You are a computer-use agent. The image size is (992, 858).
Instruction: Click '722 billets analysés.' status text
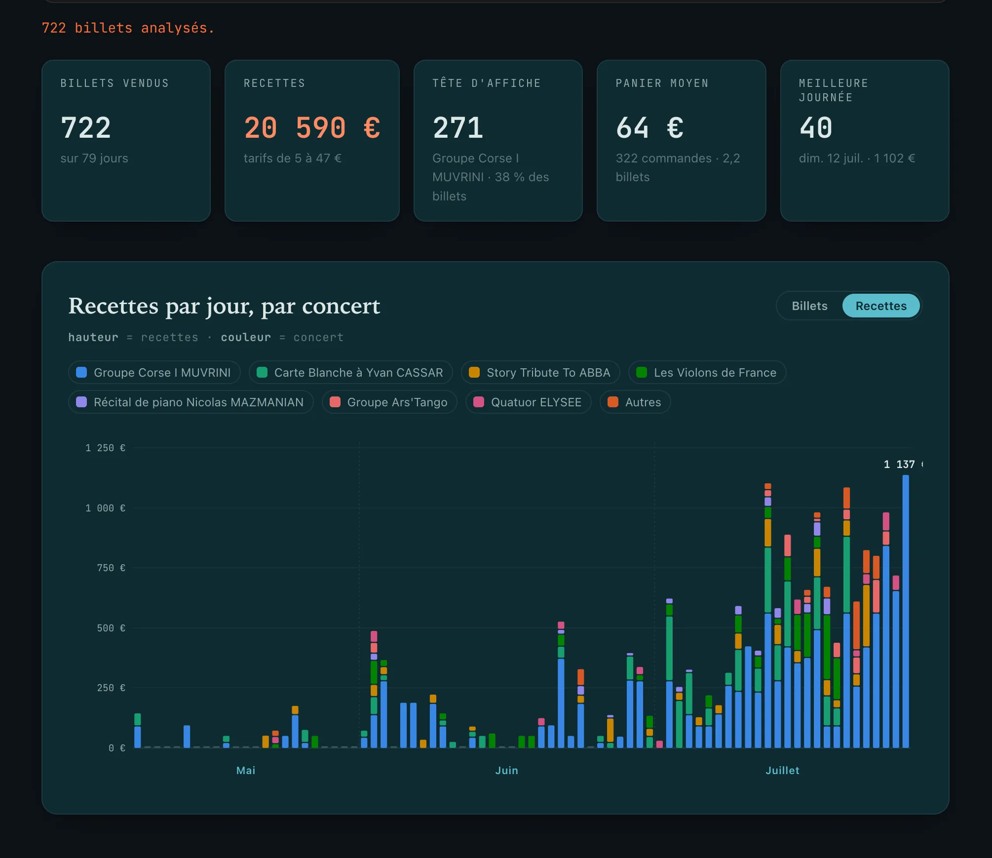click(x=128, y=28)
